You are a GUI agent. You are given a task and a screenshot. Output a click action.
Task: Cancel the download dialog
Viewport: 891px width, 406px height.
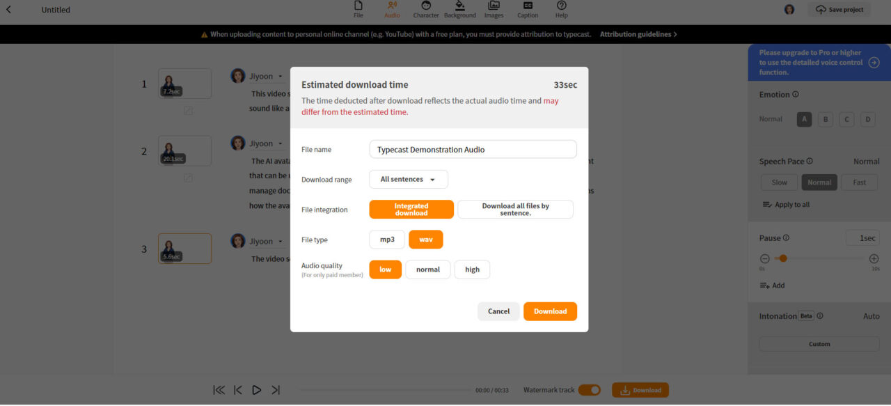tap(498, 311)
